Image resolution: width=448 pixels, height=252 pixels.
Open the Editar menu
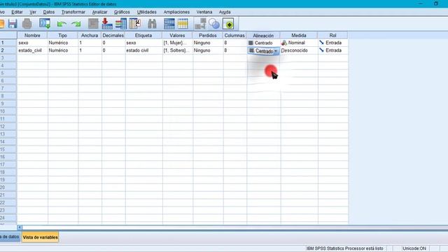click(17, 12)
